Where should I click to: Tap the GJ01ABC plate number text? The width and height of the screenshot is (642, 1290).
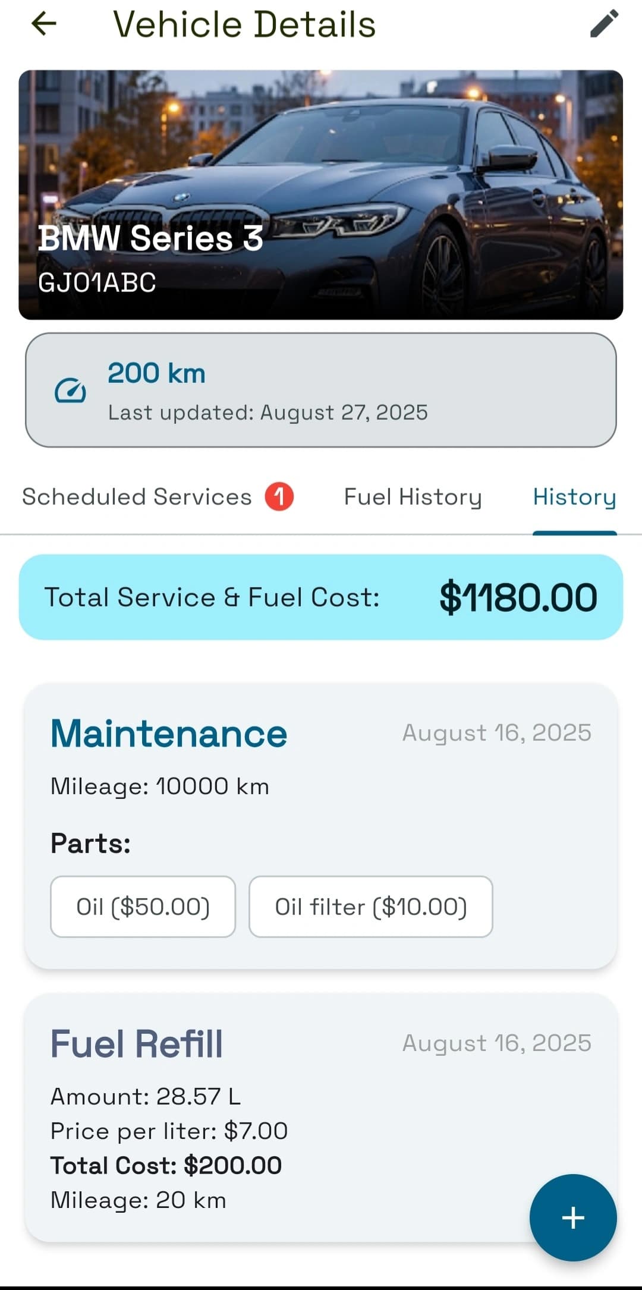pyautogui.click(x=97, y=282)
